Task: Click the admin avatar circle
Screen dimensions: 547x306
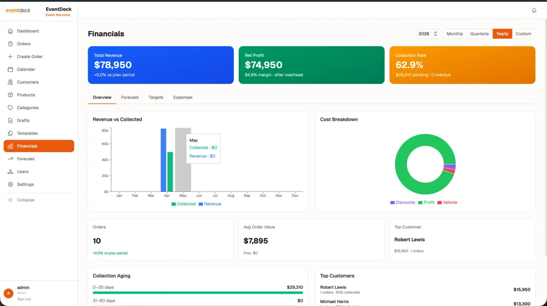Action: point(8,293)
